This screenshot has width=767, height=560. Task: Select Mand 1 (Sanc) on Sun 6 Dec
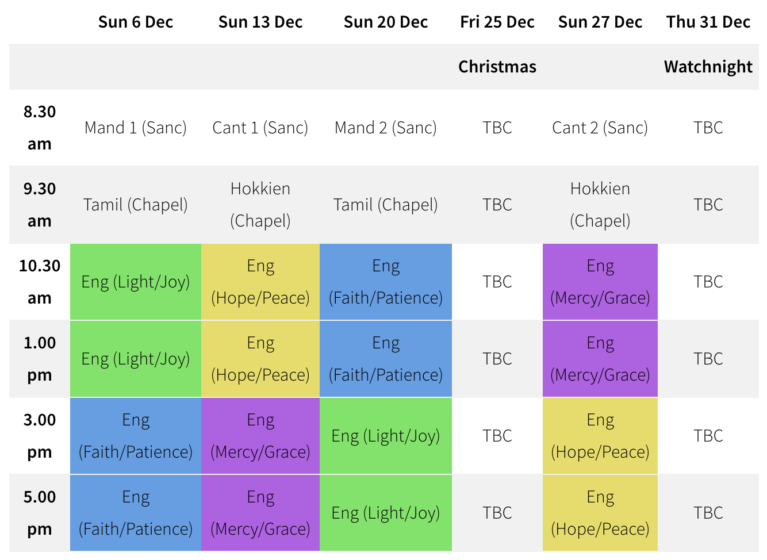(136, 128)
